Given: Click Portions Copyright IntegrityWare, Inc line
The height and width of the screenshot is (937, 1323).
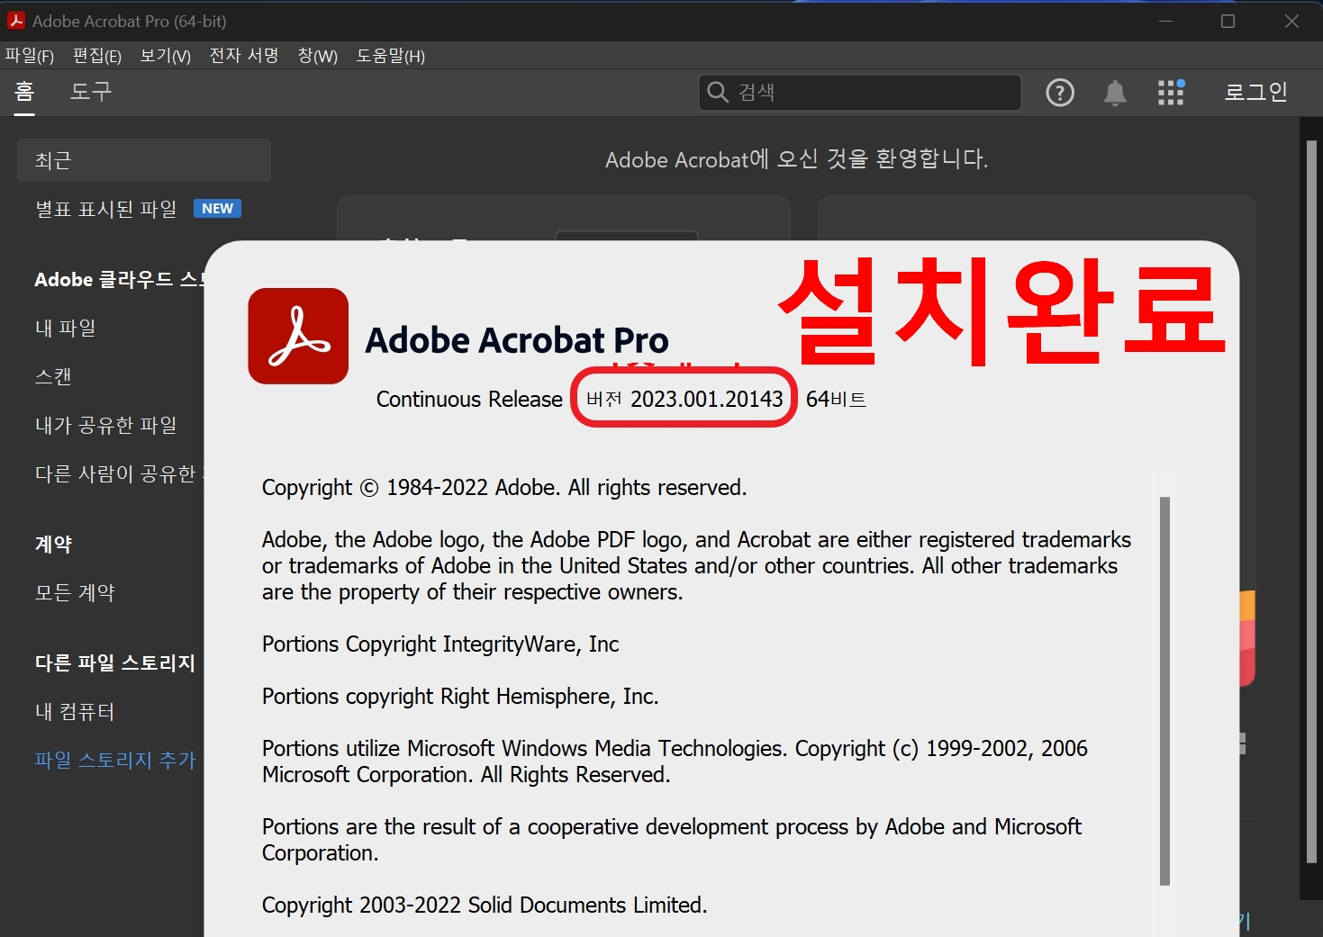Looking at the screenshot, I should [x=440, y=644].
